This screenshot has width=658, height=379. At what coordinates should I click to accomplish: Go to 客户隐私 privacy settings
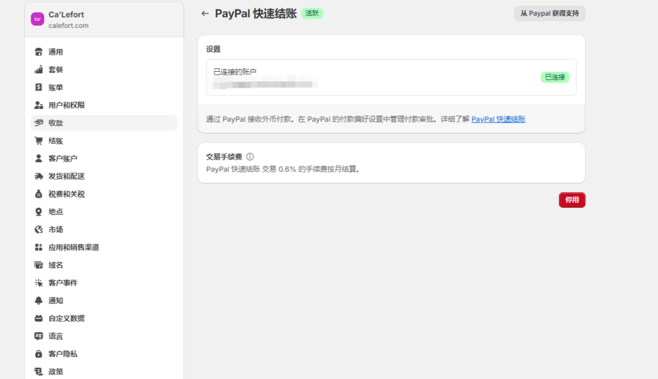(x=104, y=354)
